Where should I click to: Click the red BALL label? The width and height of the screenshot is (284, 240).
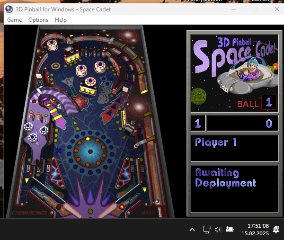pyautogui.click(x=248, y=104)
